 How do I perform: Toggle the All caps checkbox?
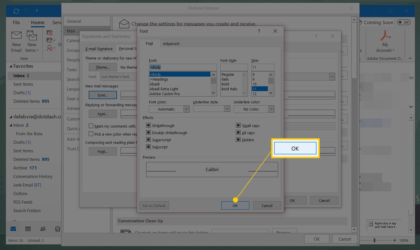pos(238,132)
